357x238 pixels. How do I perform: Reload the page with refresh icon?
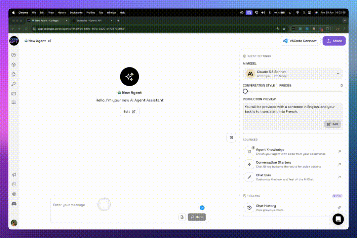[26, 29]
